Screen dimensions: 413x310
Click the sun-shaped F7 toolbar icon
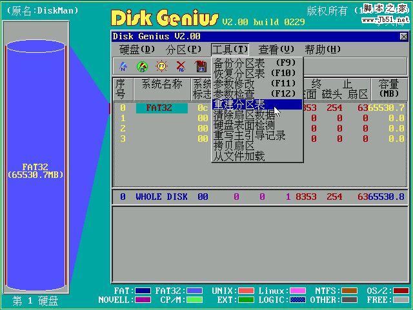[x=161, y=66]
